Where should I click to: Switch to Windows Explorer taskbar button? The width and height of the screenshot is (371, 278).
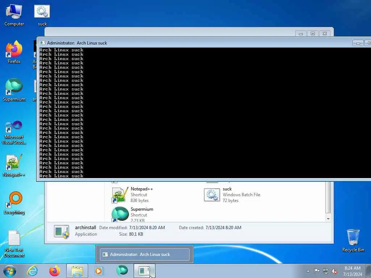(x=77, y=271)
